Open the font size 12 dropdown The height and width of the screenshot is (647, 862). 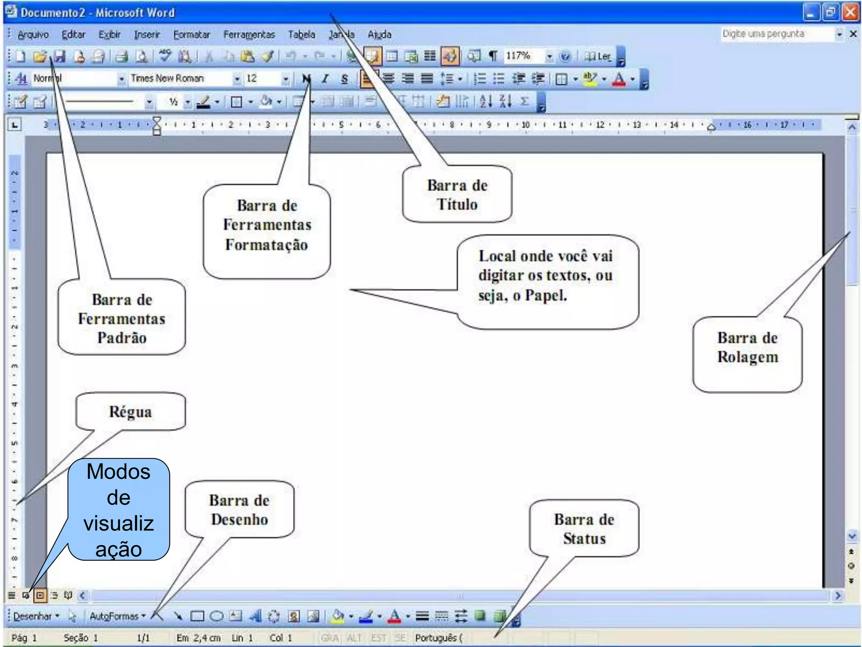(285, 79)
